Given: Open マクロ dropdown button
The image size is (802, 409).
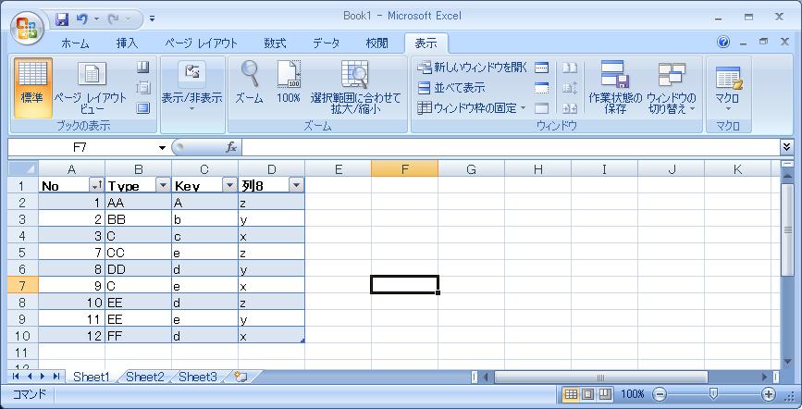Looking at the screenshot, I should [x=728, y=88].
